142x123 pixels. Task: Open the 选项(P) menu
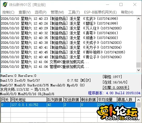tap(41, 12)
